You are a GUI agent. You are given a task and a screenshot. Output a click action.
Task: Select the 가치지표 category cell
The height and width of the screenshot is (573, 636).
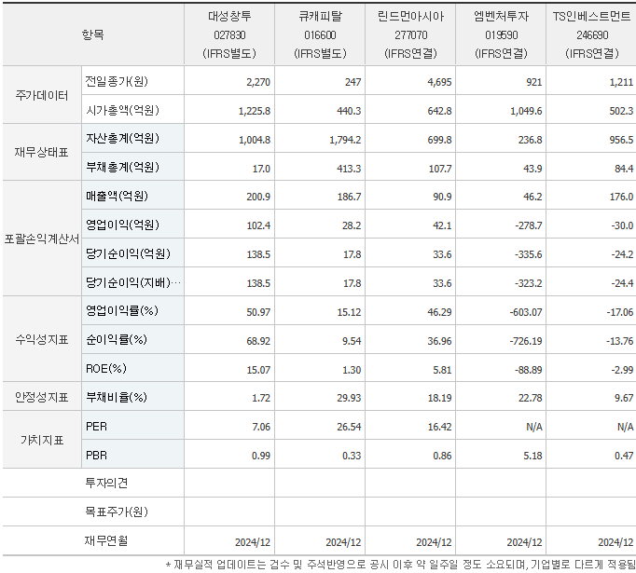(42, 440)
